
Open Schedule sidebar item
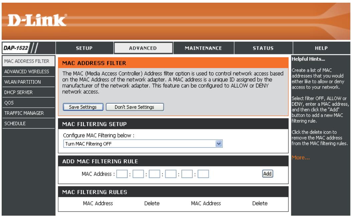(28, 123)
